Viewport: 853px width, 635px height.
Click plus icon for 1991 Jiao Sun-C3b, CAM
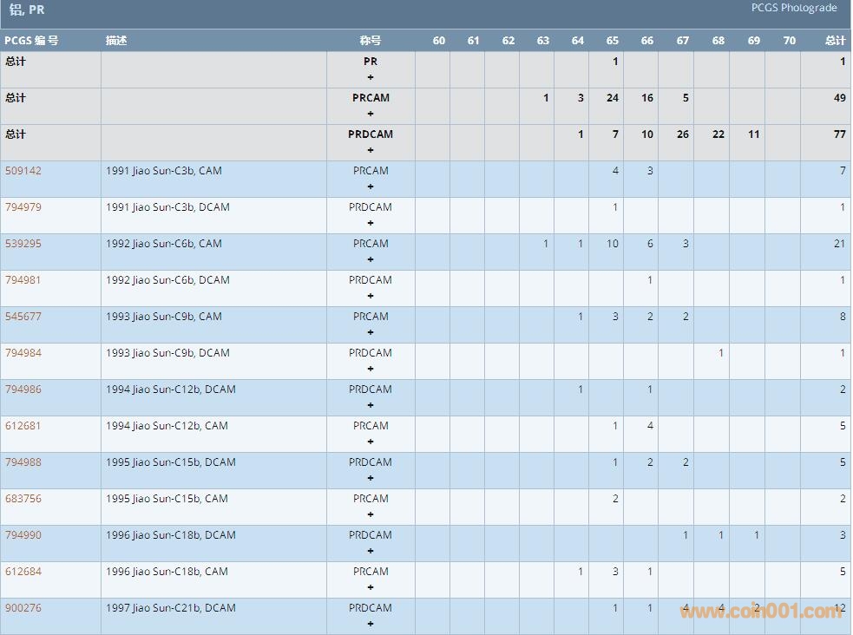(x=371, y=187)
